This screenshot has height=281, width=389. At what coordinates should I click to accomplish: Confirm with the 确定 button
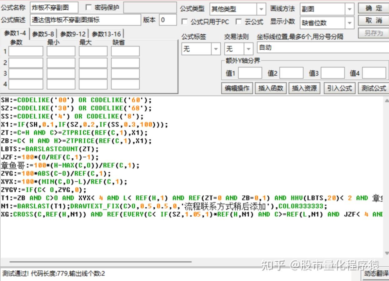click(x=373, y=8)
